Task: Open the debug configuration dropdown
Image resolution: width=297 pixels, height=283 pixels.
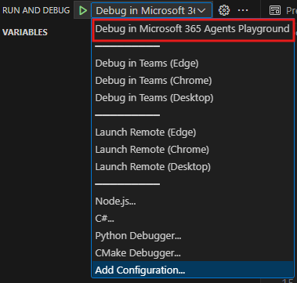Action: coord(151,10)
